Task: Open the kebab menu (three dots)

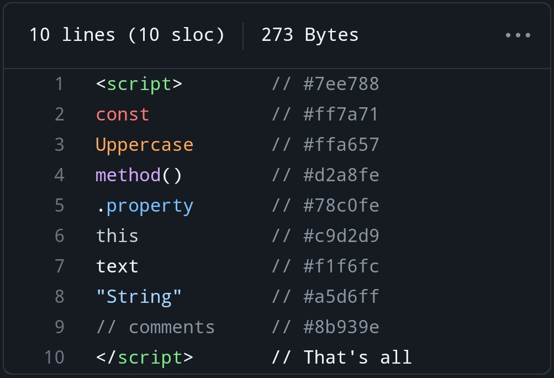Action: (x=516, y=35)
